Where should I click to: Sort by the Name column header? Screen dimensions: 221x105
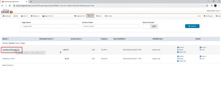coord(5,39)
